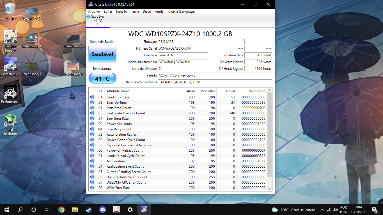
Task: Click the Nº Horas Ligado 4156 horas field
Action: click(258, 69)
